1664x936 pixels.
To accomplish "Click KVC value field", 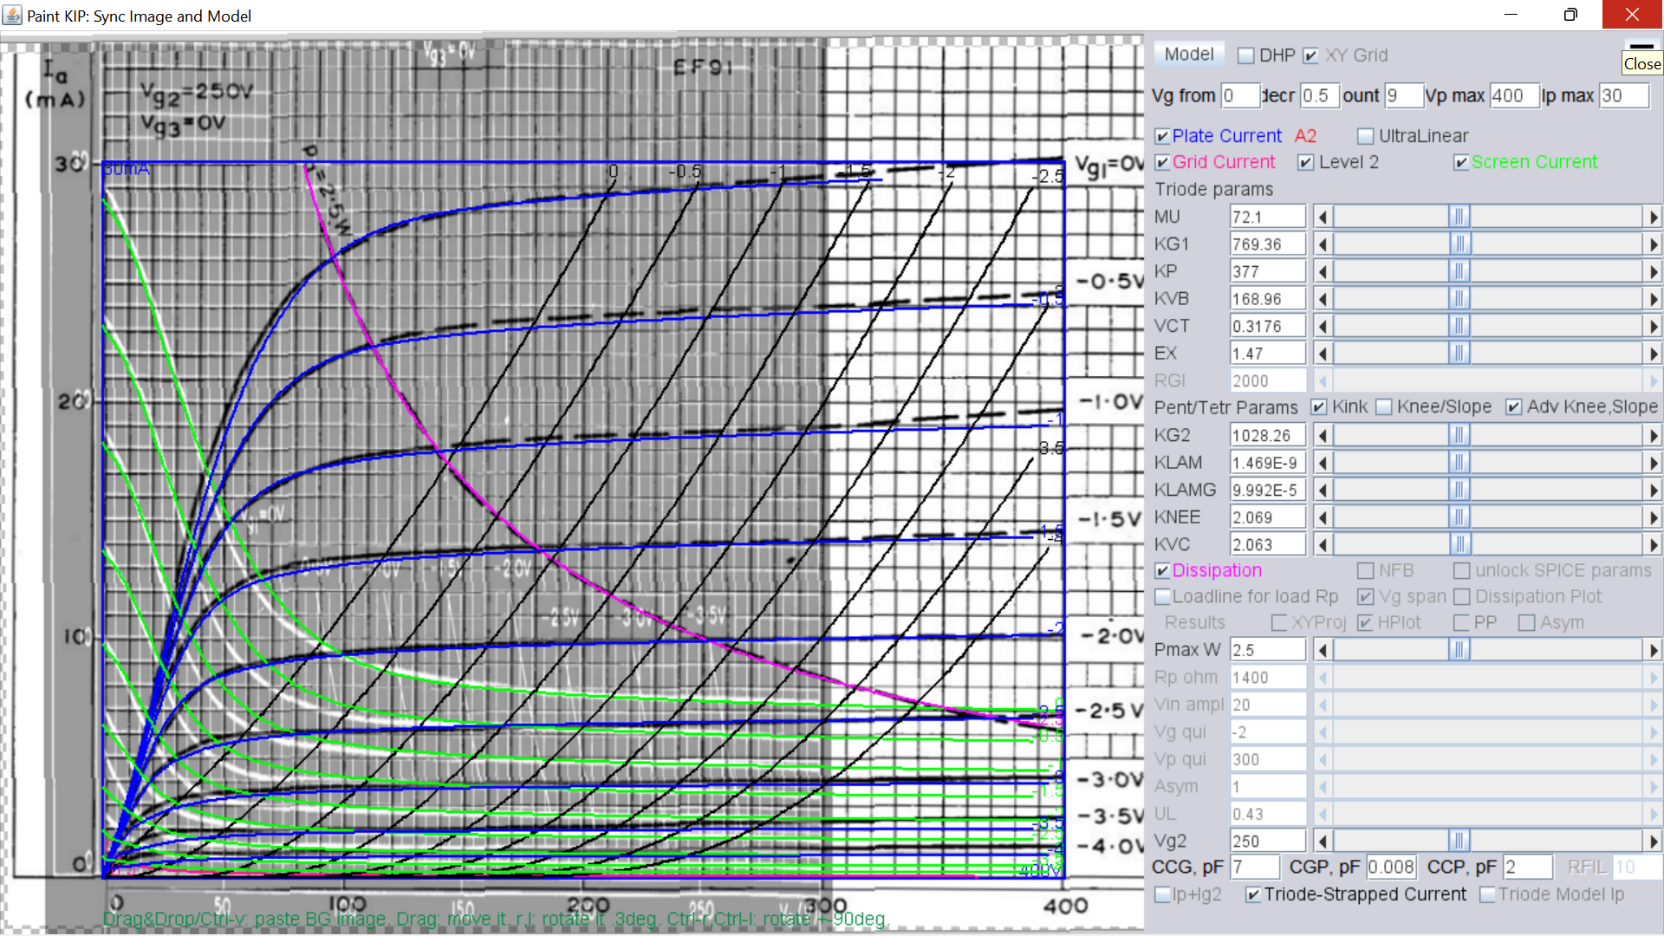I will pyautogui.click(x=1268, y=544).
